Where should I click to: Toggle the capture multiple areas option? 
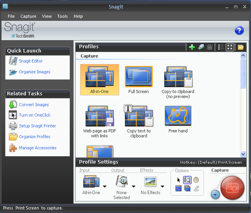click(x=187, y=188)
